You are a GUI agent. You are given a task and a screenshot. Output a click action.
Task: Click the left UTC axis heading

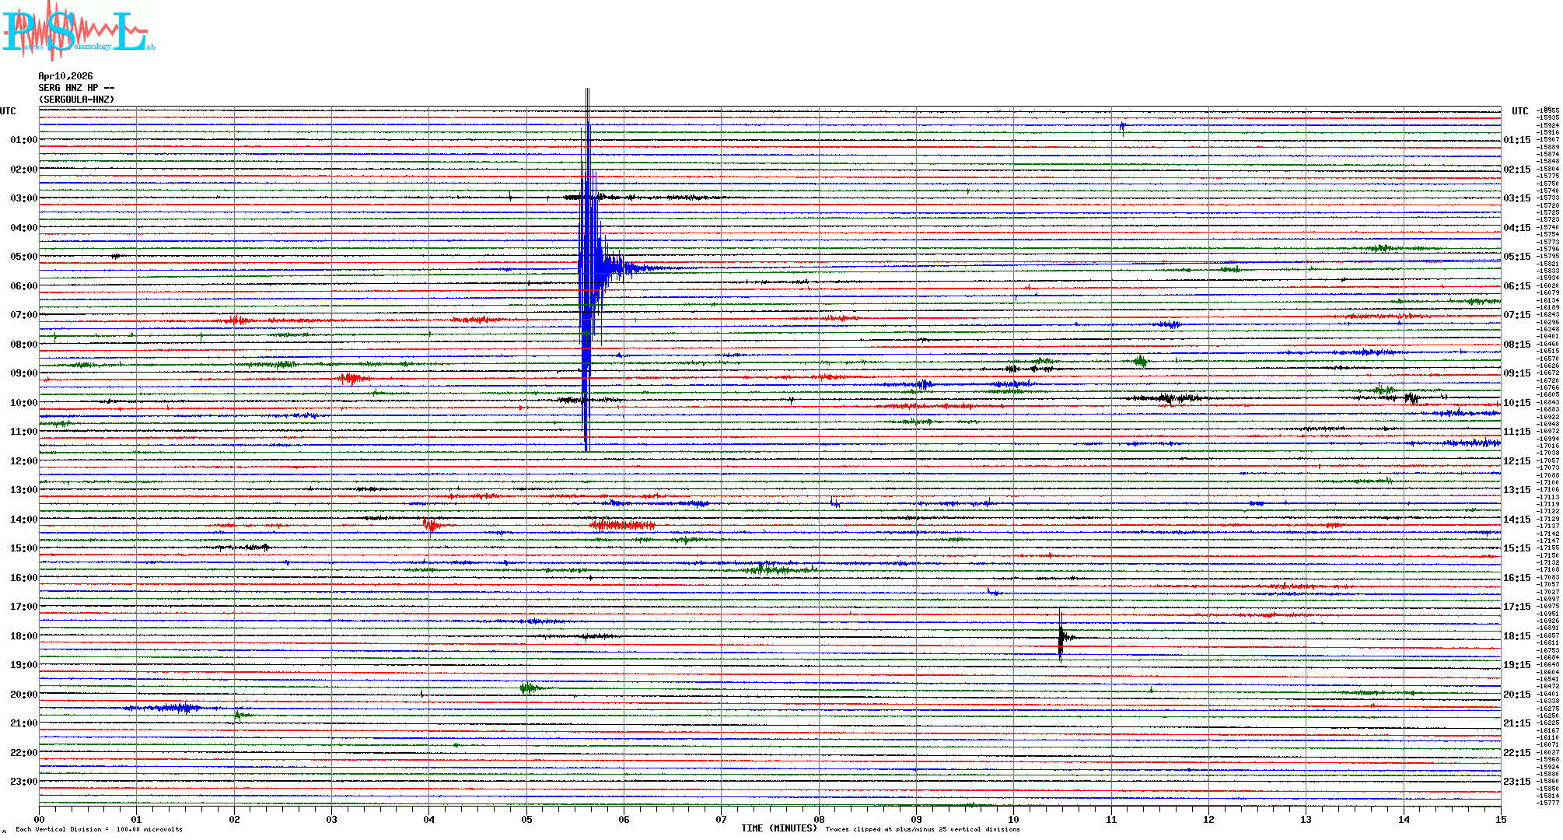[8, 111]
